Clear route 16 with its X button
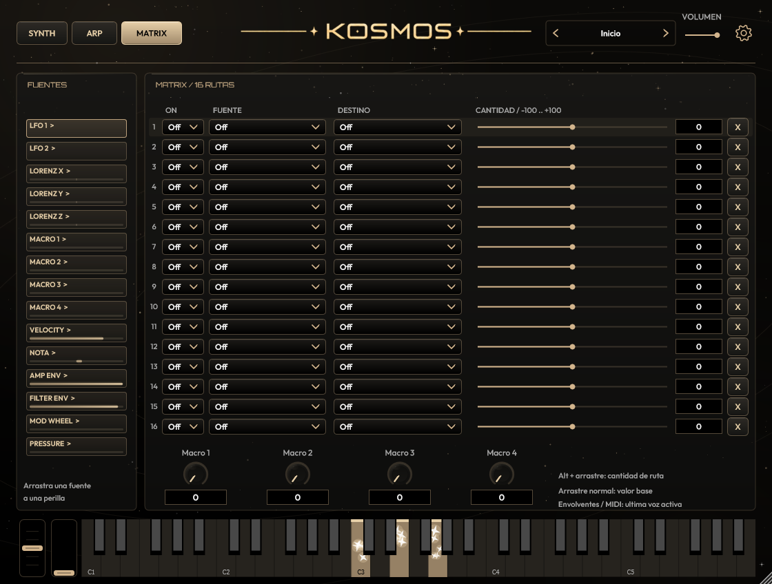This screenshot has width=772, height=584. (x=738, y=426)
